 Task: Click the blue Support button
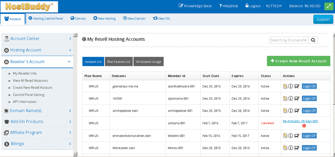pyautogui.click(x=323, y=19)
